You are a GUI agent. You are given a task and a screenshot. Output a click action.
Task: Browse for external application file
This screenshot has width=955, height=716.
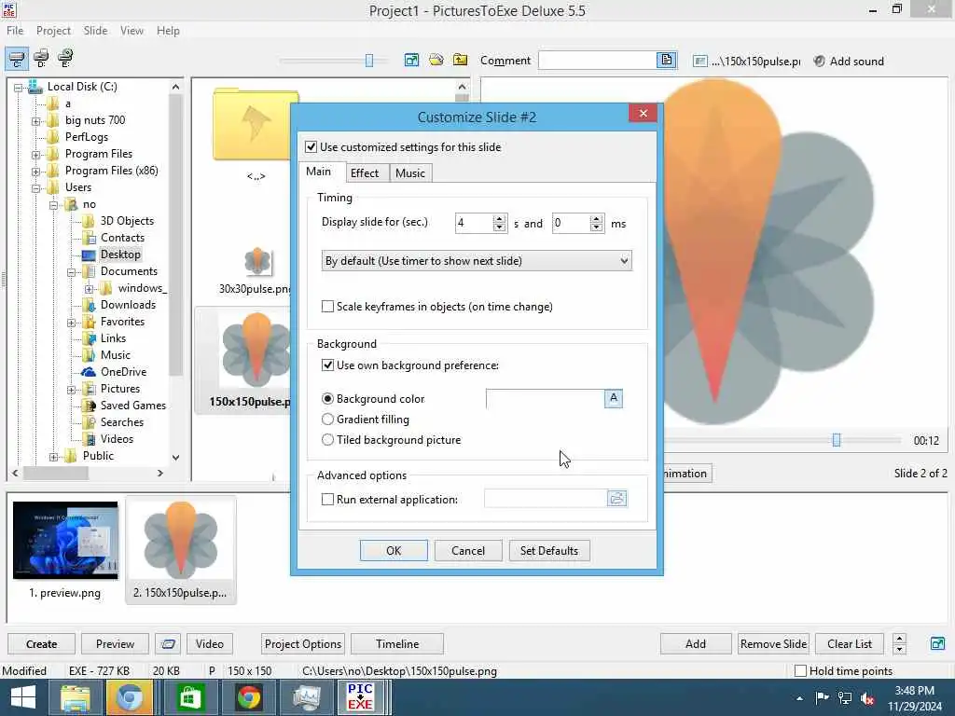[617, 499]
